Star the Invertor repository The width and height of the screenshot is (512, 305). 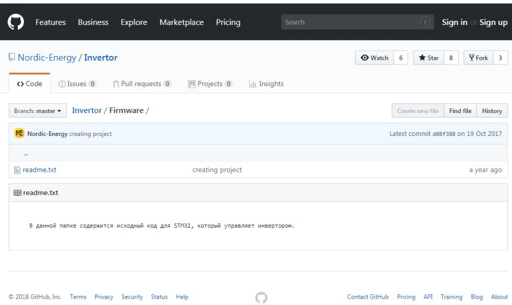click(429, 58)
